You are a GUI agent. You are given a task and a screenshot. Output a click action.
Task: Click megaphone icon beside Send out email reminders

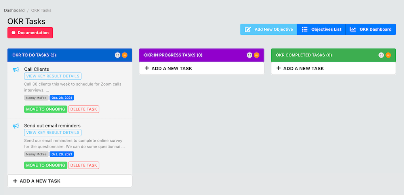[x=16, y=126]
